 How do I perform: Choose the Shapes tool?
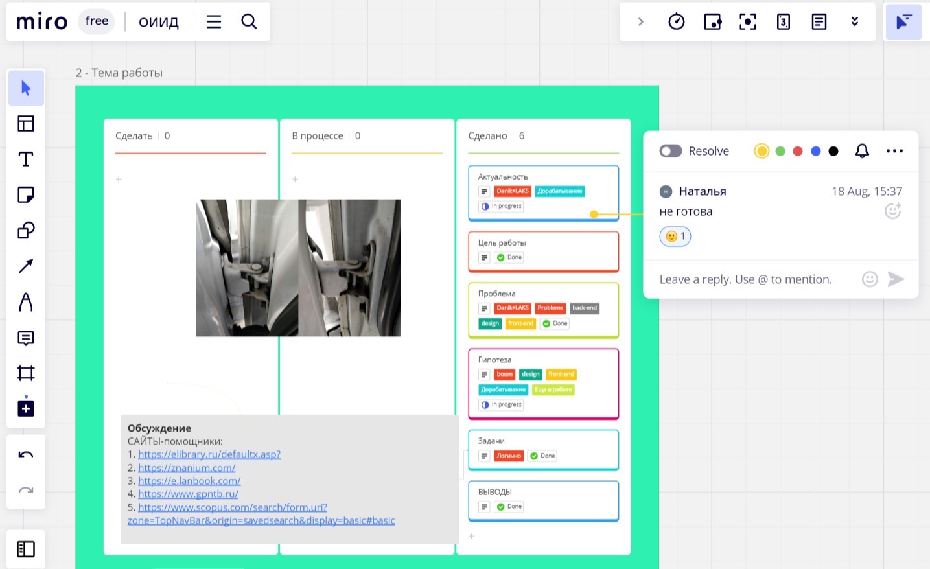click(x=26, y=231)
